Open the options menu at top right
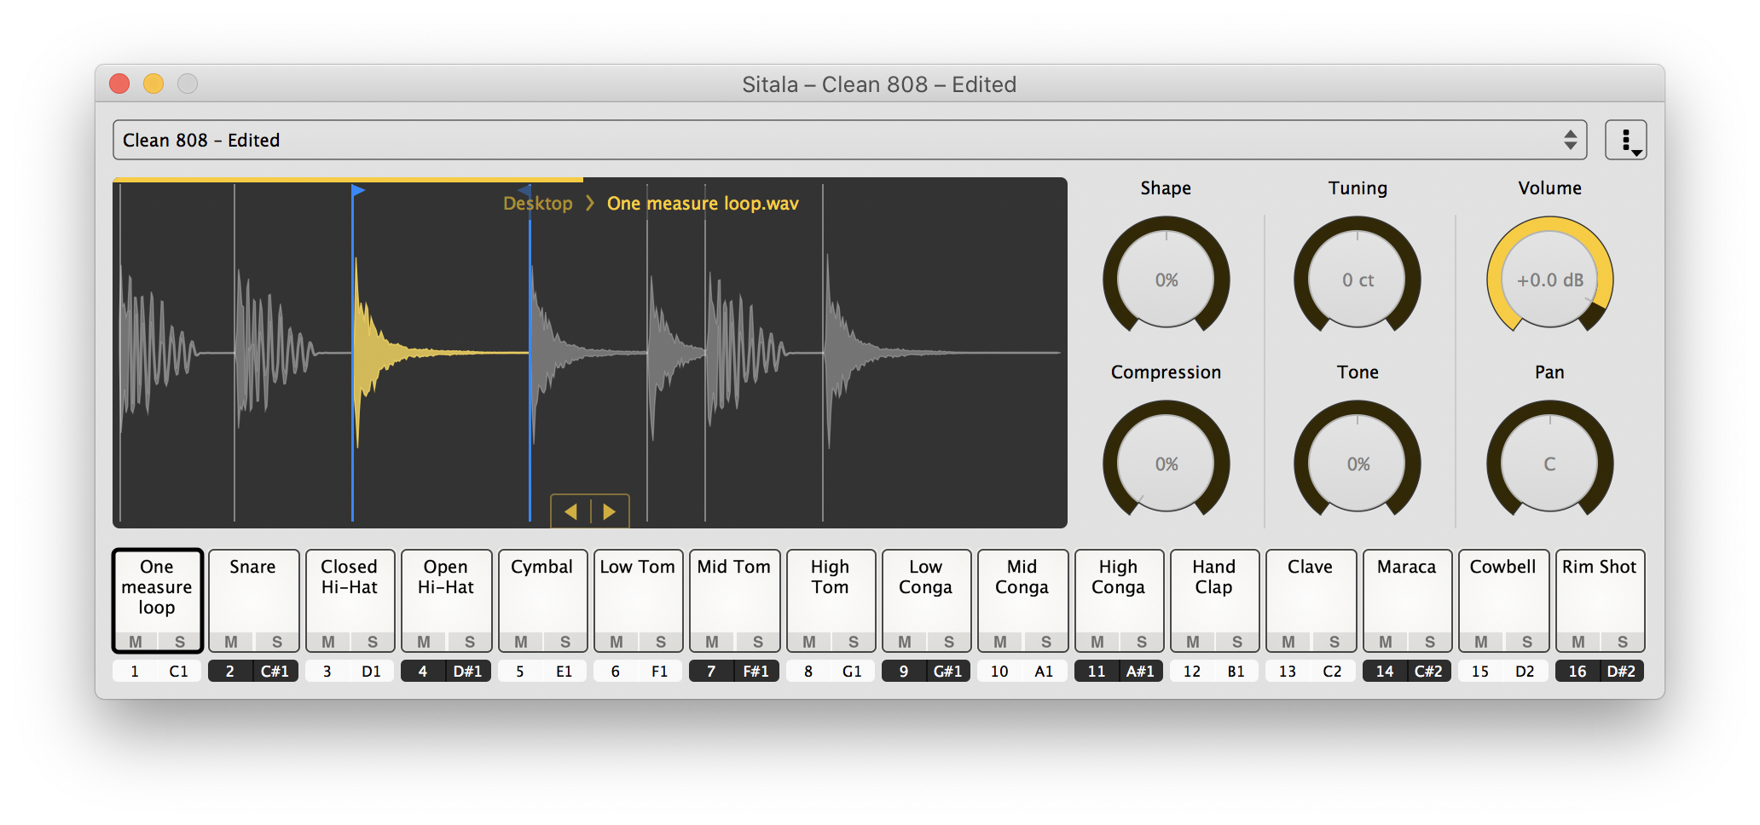 coord(1625,139)
